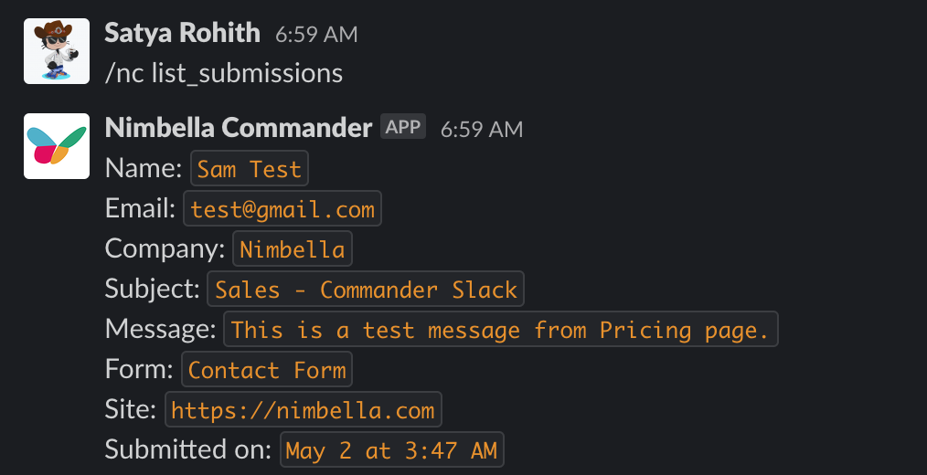Click the test message from Pricing page text
Screen dimensions: 927x475
point(500,330)
